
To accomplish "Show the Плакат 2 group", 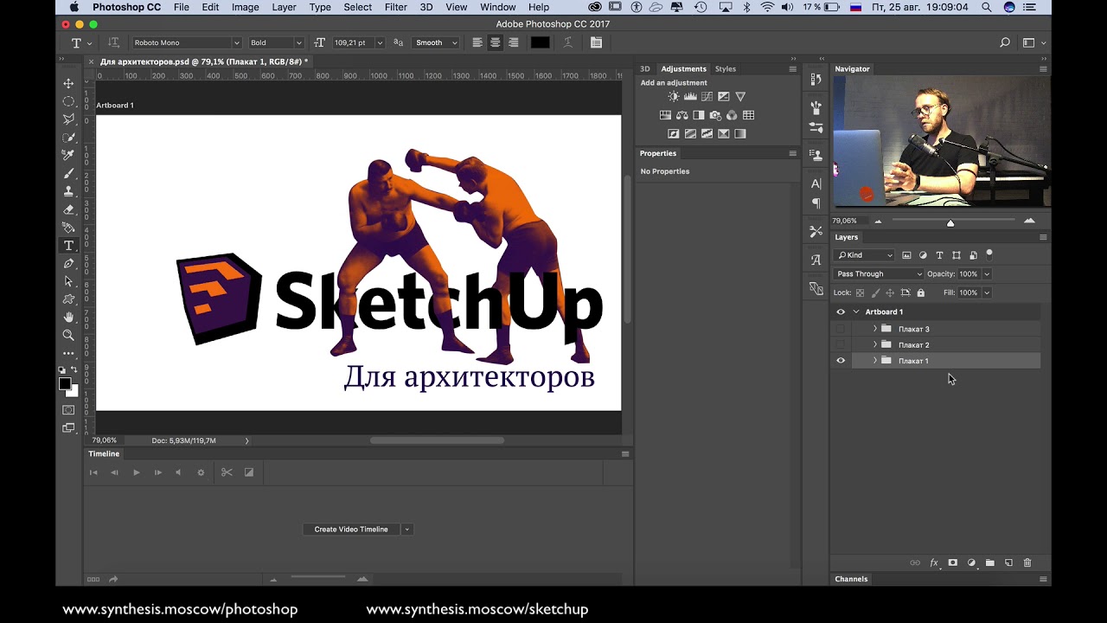I will tap(841, 344).
